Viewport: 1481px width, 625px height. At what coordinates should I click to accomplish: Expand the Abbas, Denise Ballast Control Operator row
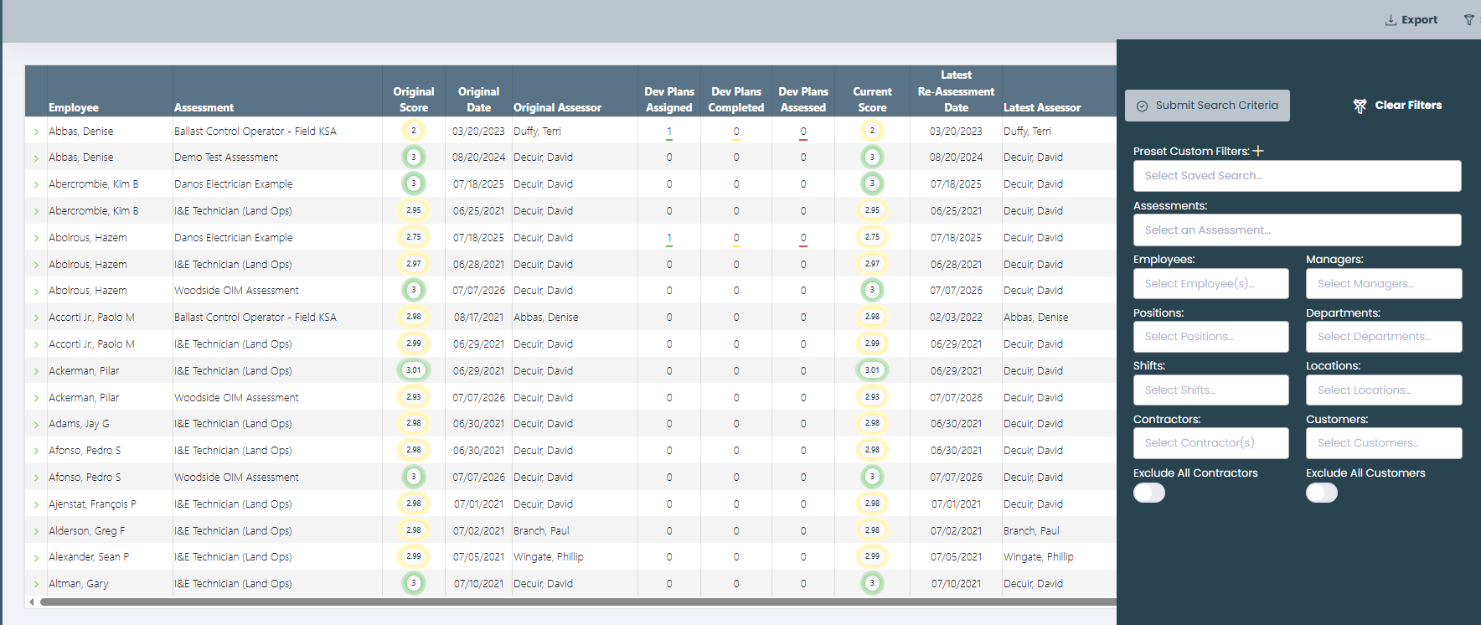click(x=36, y=132)
